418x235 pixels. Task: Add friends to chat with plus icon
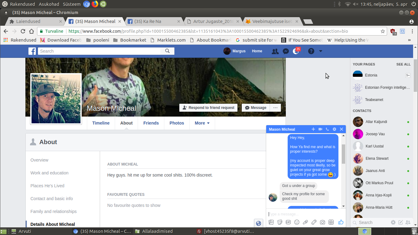coord(313,129)
